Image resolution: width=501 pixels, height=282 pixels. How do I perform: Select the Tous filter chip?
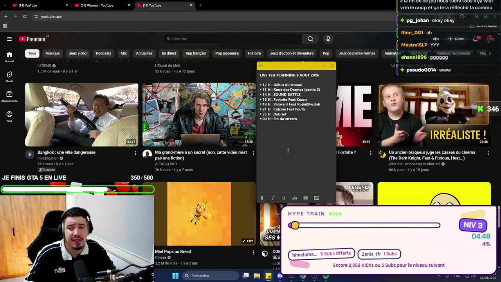coord(32,53)
